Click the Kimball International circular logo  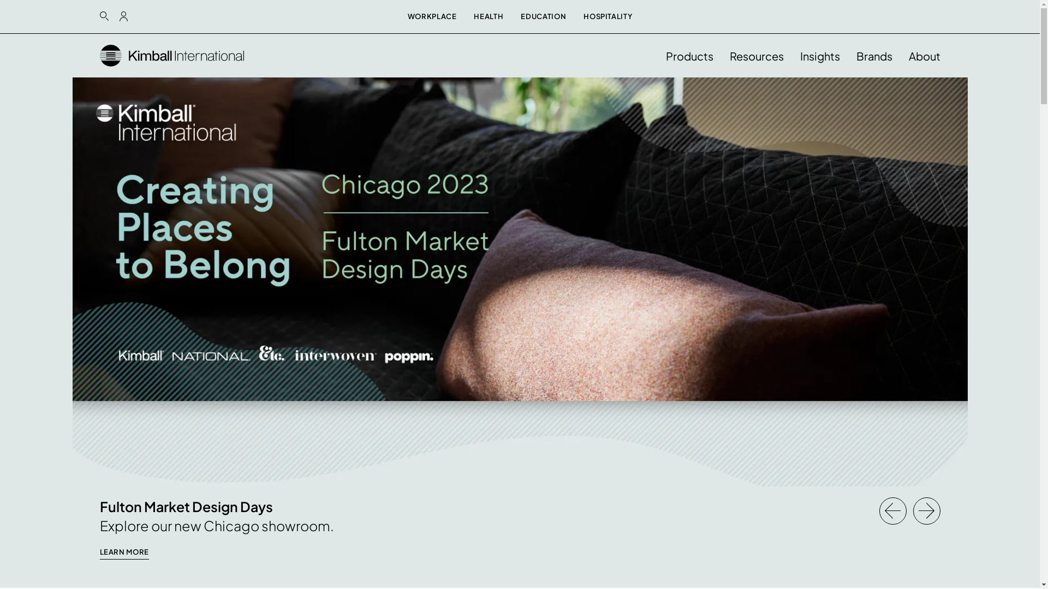pyautogui.click(x=111, y=56)
